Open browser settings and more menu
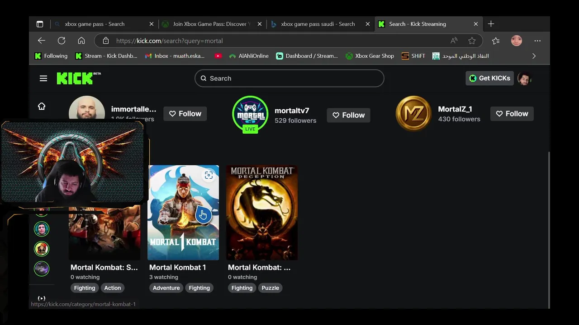This screenshot has height=325, width=579. point(537,41)
